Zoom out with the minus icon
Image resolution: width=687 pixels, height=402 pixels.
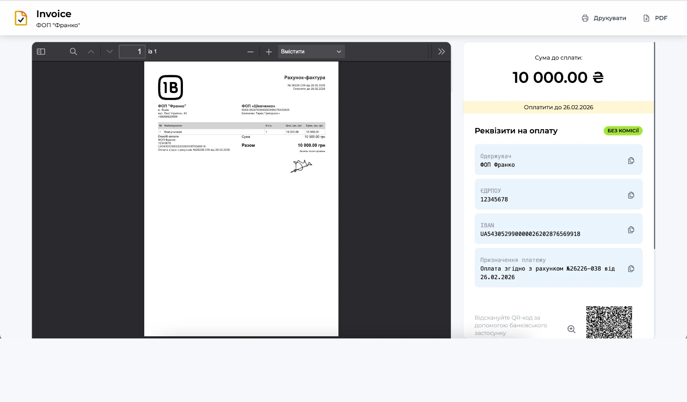tap(250, 52)
